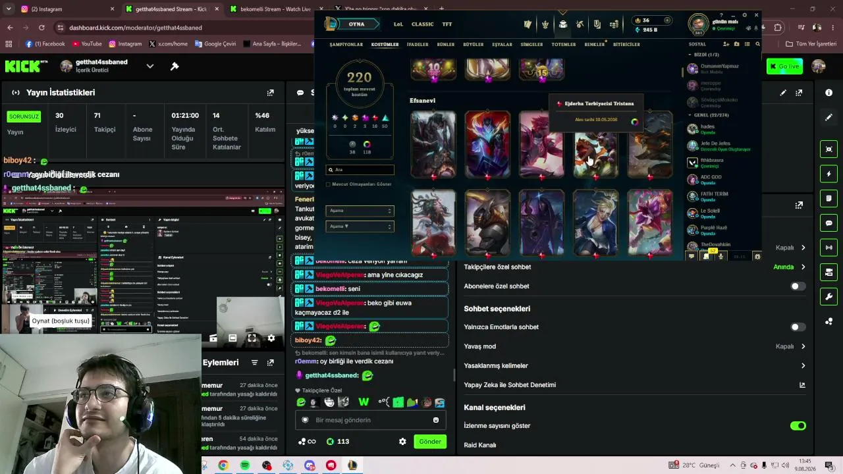Open Chrome from the taskbar
The height and width of the screenshot is (474, 843).
pos(223,465)
